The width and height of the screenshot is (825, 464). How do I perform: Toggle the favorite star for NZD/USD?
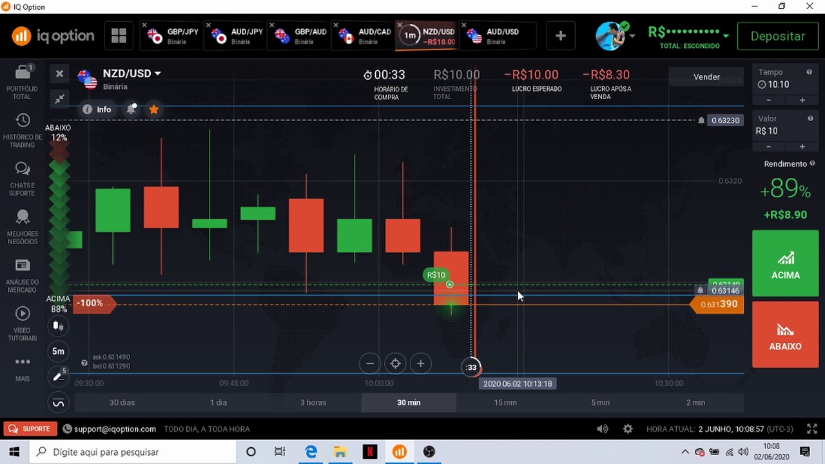(153, 110)
